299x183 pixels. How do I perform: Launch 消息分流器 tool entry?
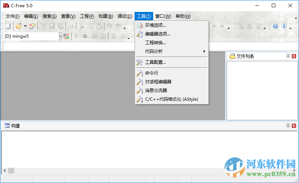coord(172,91)
